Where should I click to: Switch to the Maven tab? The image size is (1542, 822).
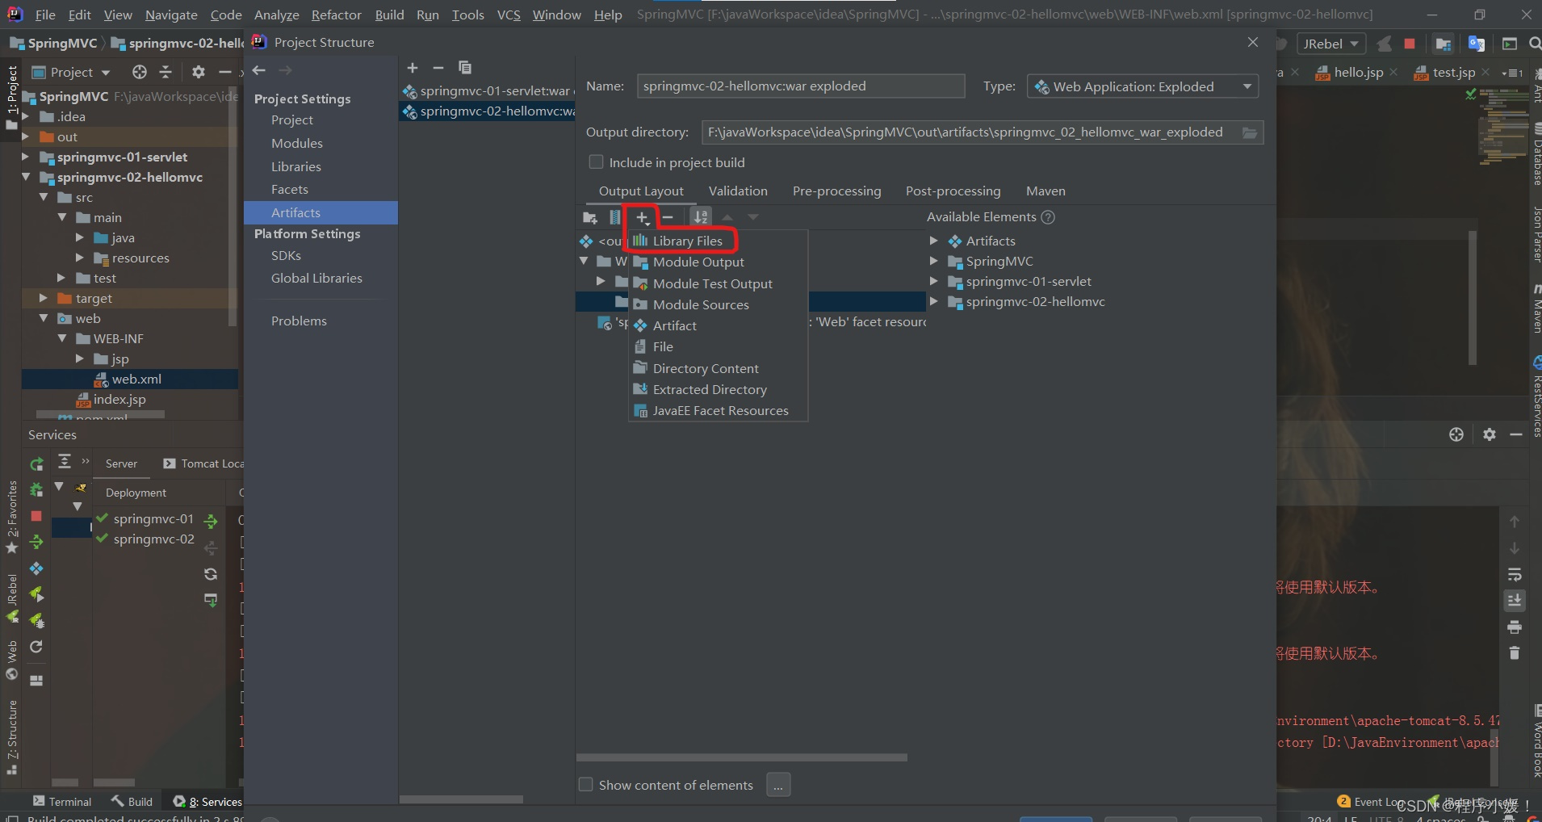1045,191
